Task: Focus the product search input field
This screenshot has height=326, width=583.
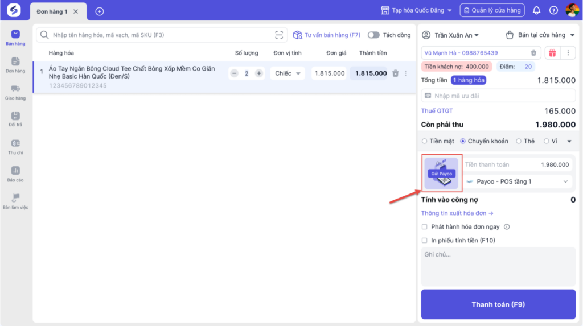Action: (162, 35)
